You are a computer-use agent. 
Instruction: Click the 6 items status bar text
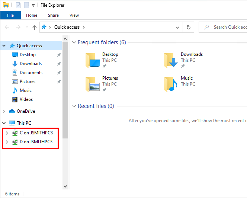(x=12, y=194)
